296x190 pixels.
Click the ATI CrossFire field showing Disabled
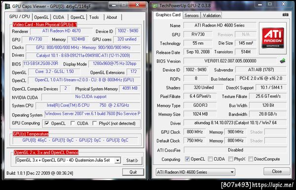pyautogui.click(x=235, y=150)
